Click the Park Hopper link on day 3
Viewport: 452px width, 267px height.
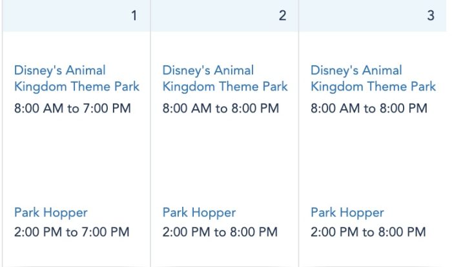347,212
